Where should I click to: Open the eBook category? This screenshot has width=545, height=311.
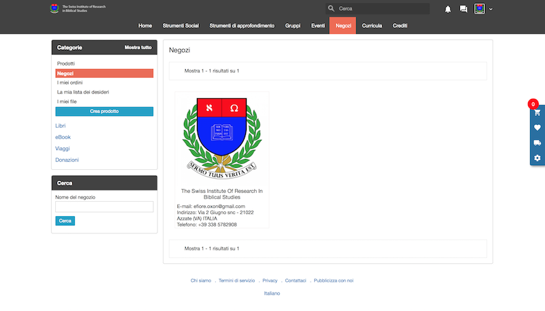tap(63, 137)
